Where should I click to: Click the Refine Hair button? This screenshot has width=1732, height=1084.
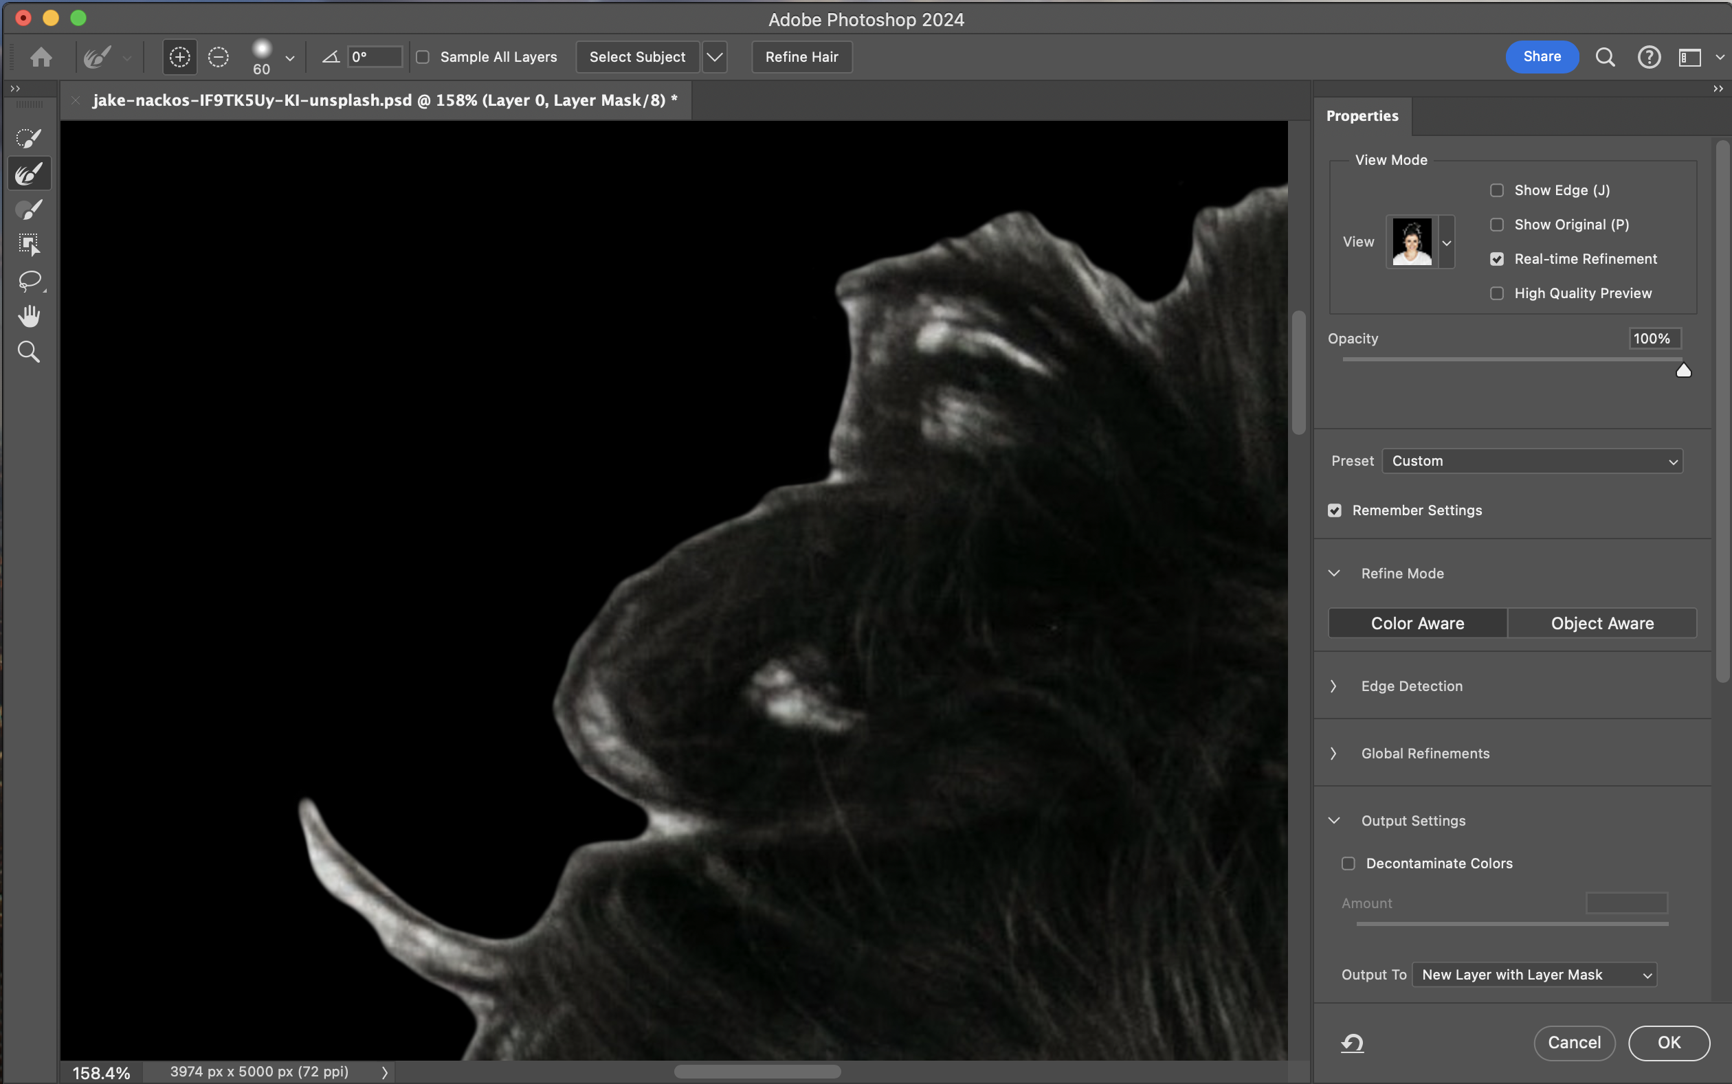click(801, 56)
